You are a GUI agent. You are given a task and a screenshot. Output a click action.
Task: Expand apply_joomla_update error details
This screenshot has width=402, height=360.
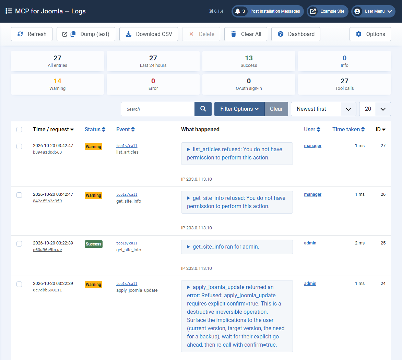237,316
